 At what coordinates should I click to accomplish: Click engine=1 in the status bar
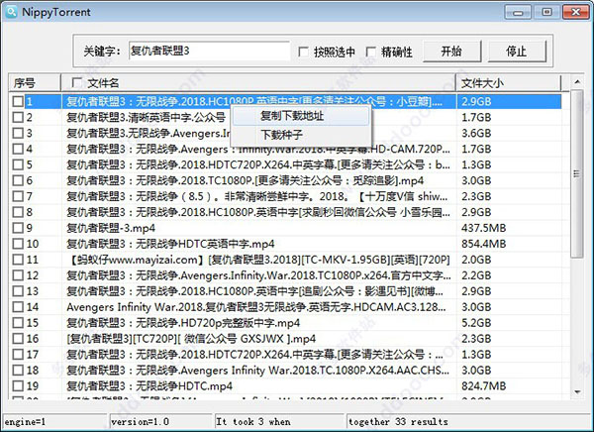(25, 421)
